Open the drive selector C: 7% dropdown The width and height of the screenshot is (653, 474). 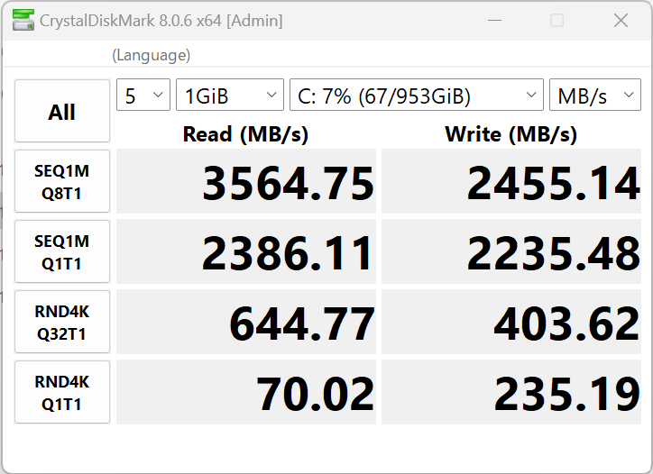[417, 95]
